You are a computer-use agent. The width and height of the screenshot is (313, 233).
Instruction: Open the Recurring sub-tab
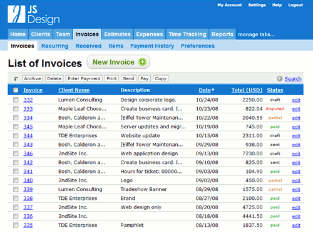pos(55,46)
